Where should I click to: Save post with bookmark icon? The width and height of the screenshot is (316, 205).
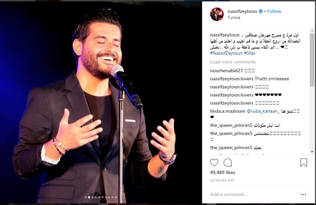point(304,162)
